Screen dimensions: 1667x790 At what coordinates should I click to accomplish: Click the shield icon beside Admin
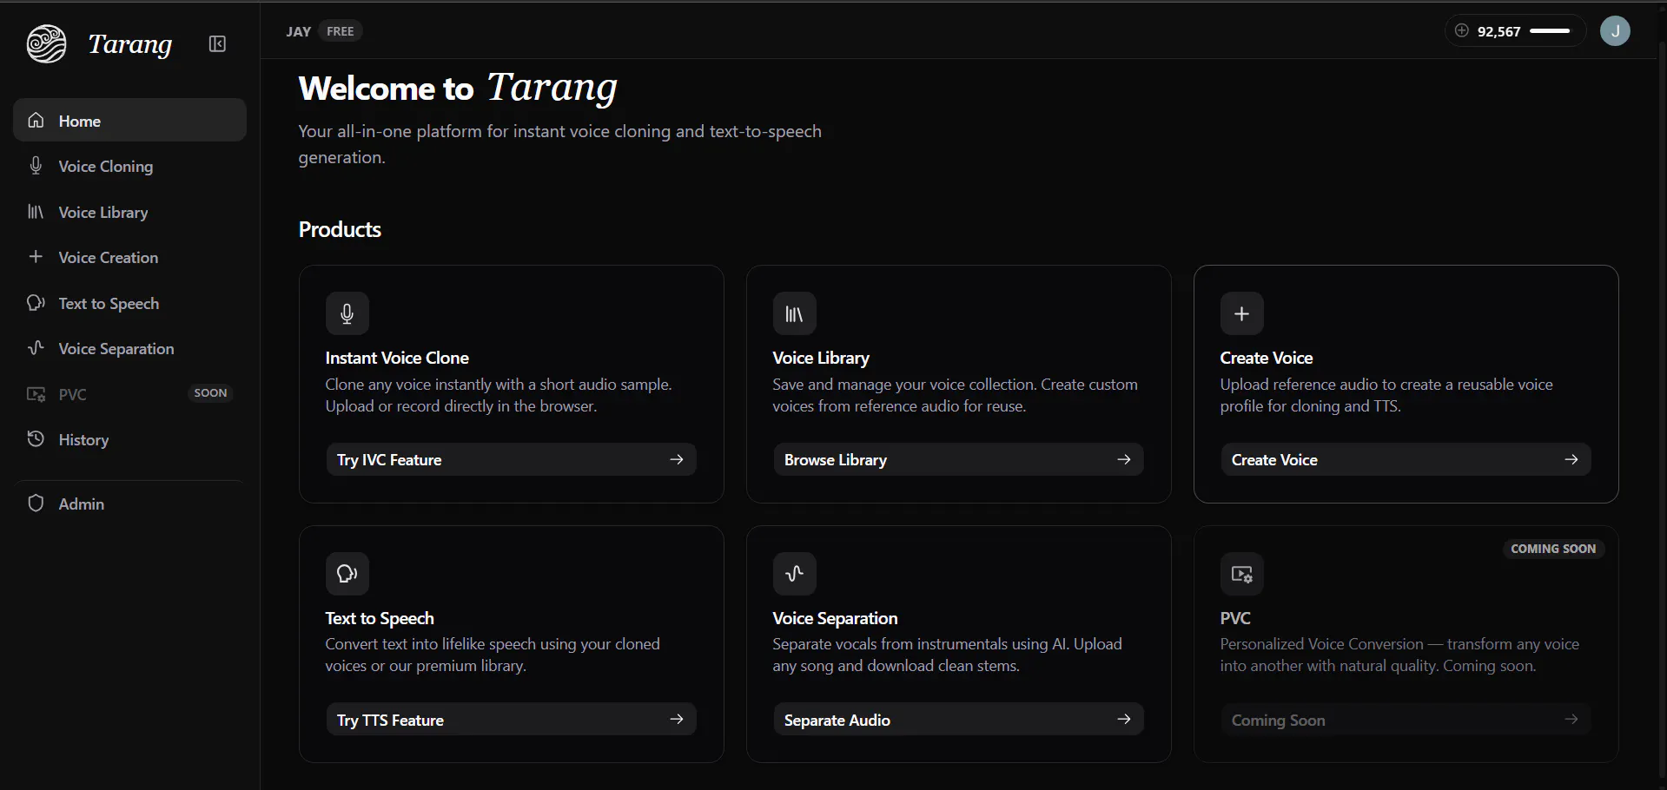(x=36, y=504)
